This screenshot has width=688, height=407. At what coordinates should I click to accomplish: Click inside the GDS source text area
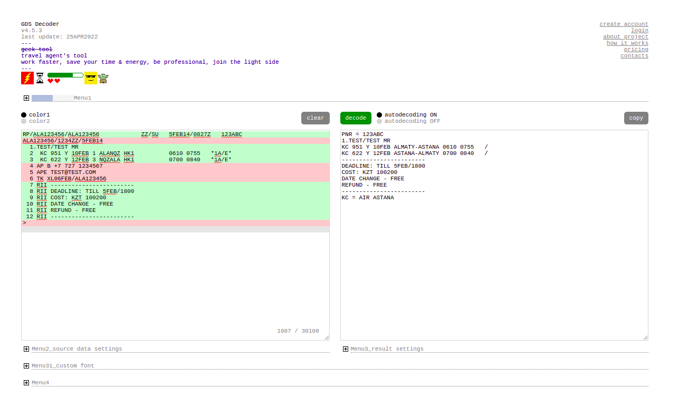(x=174, y=264)
